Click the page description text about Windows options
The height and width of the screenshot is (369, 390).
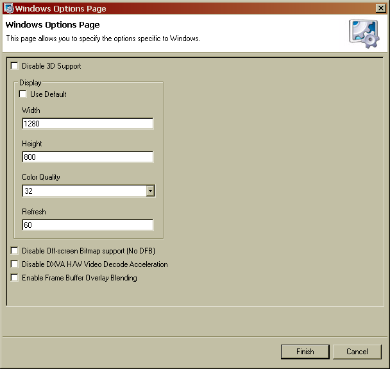coord(103,39)
